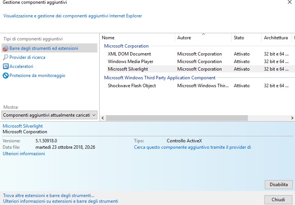Click the Autore sort arrow indicator
Viewport: 295px width, 205px height.
coord(203,34)
